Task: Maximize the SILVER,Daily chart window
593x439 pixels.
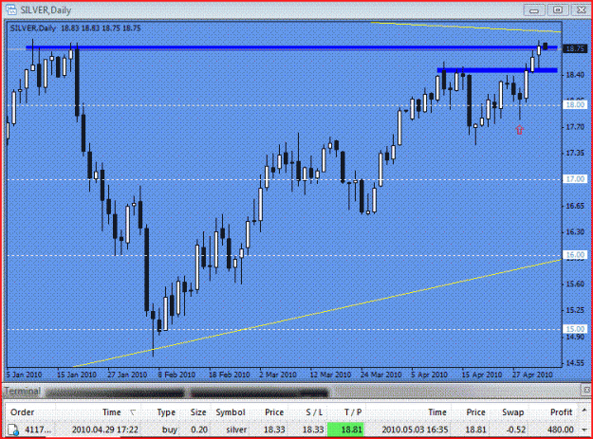Action: click(558, 10)
